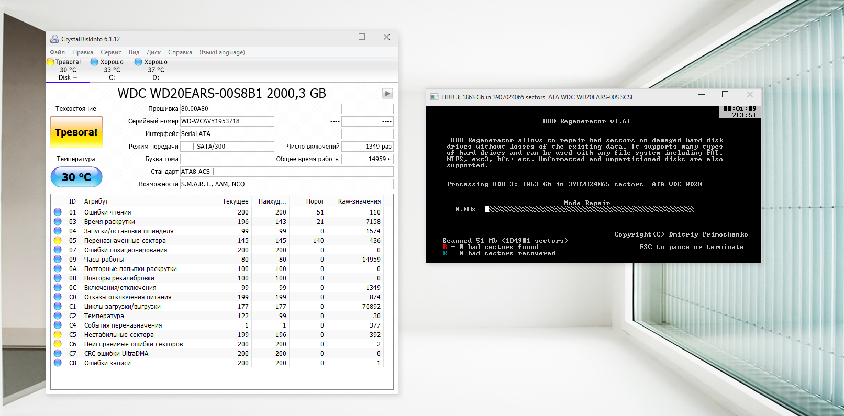
Task: Click the HDD Regenerator repair progress bar
Action: [590, 209]
